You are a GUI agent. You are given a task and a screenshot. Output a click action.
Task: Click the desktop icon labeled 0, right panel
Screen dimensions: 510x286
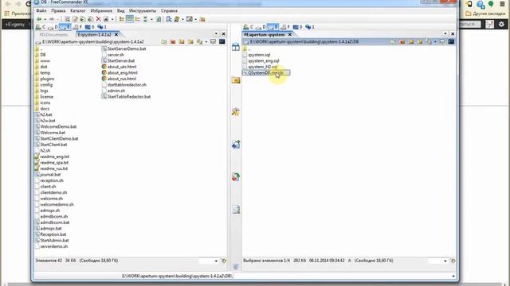point(297,27)
